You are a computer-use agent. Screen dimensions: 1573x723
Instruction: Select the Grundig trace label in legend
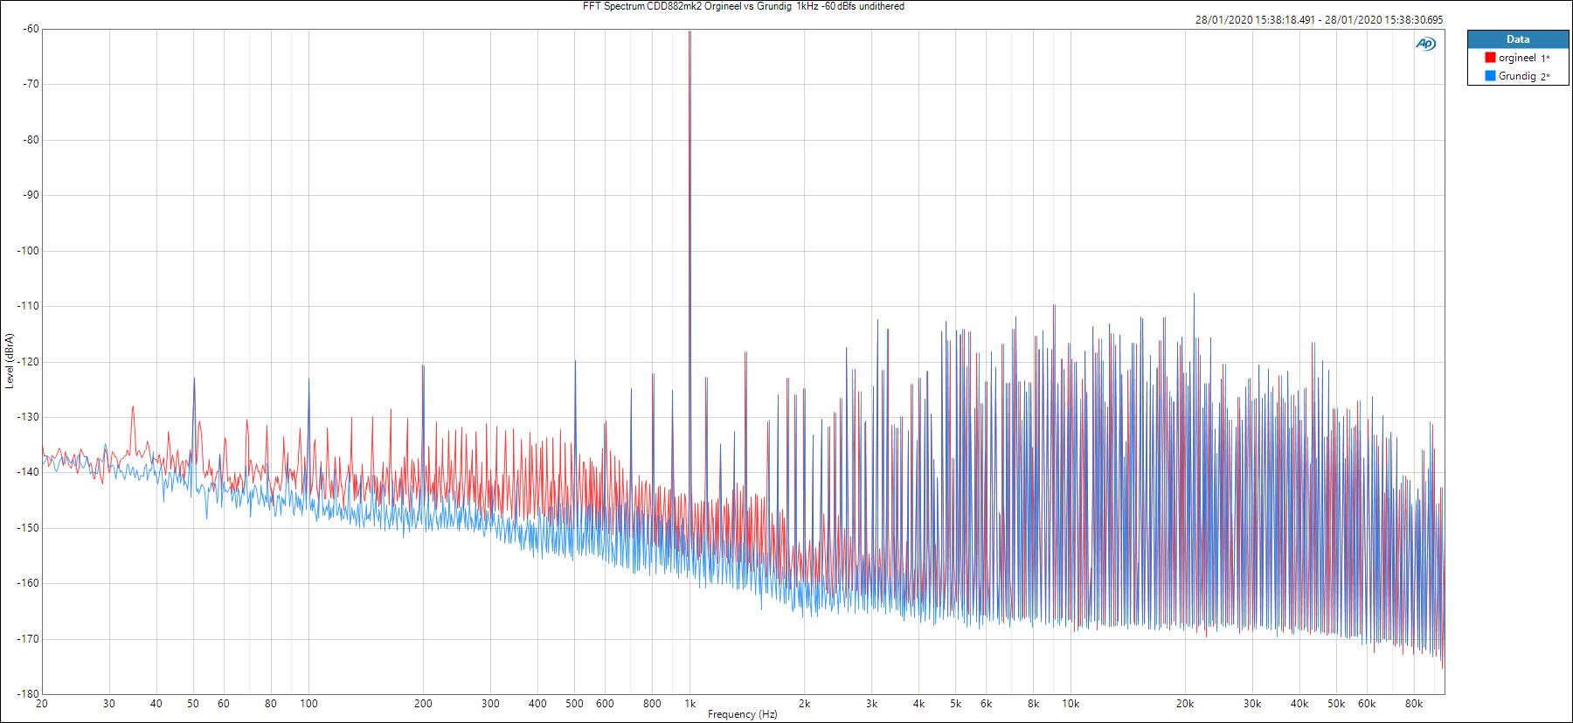[x=1517, y=76]
